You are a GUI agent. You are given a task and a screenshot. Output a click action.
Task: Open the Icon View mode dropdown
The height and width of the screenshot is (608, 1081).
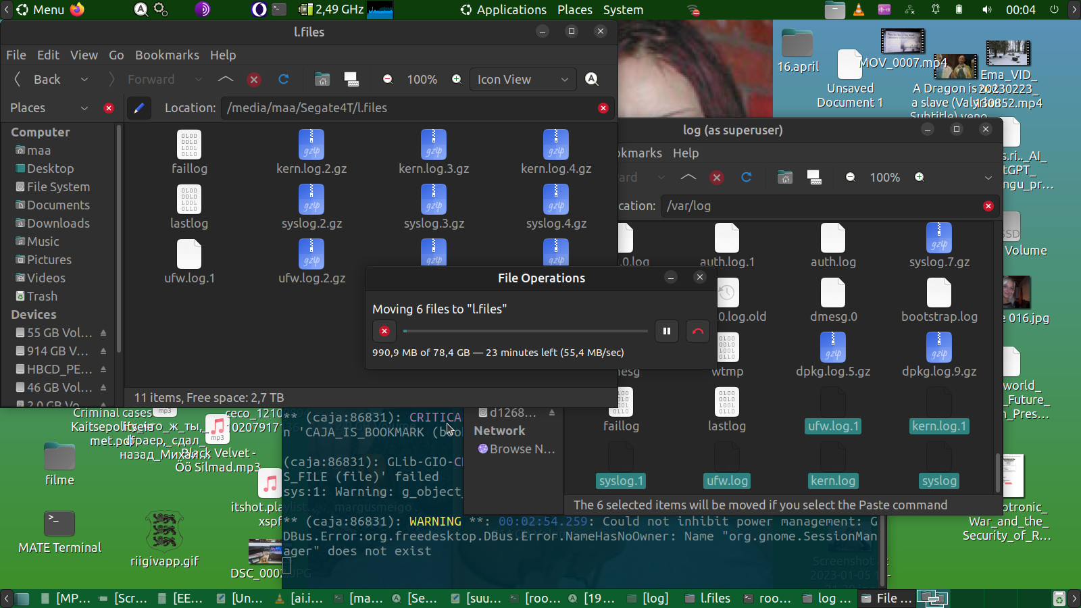(523, 80)
